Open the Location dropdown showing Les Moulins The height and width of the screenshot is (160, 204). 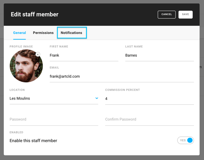point(54,98)
